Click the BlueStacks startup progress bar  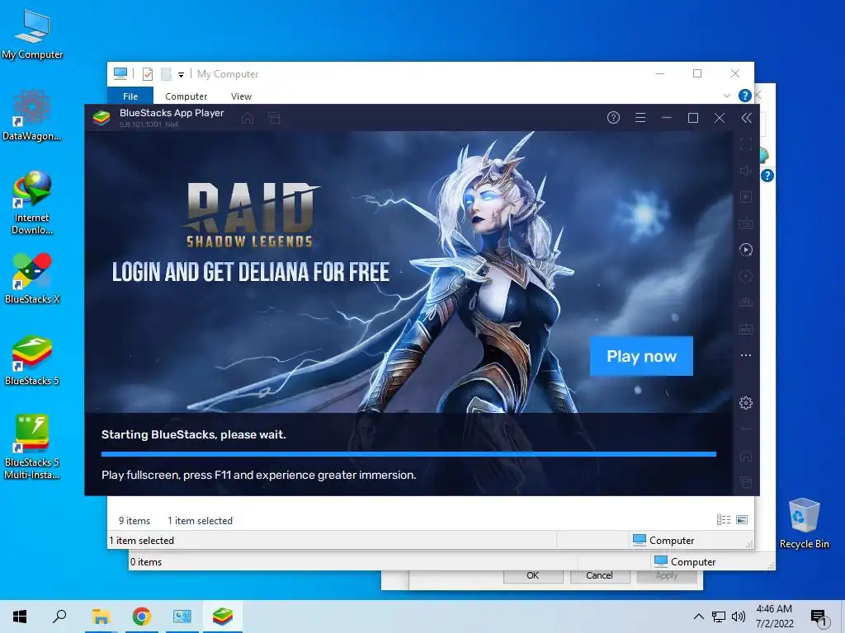point(408,454)
